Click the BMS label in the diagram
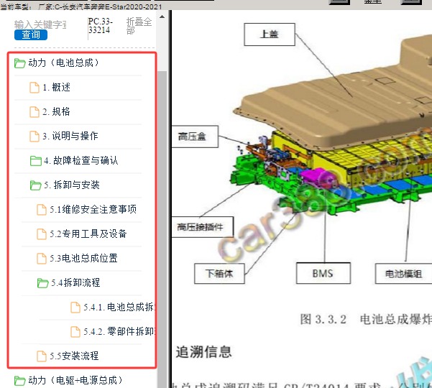 pos(323,273)
